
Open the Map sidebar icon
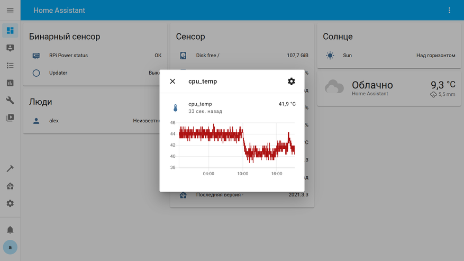[10, 48]
